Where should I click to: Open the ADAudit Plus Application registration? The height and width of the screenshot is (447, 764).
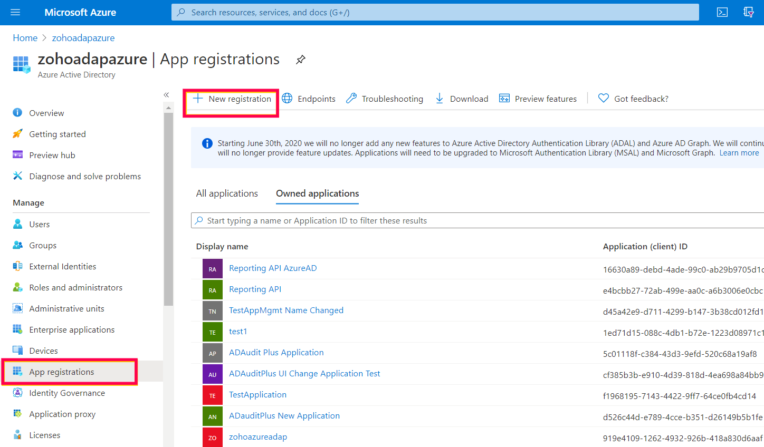[x=276, y=353]
